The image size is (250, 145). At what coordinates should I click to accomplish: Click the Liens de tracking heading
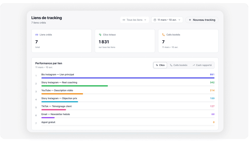46,18
